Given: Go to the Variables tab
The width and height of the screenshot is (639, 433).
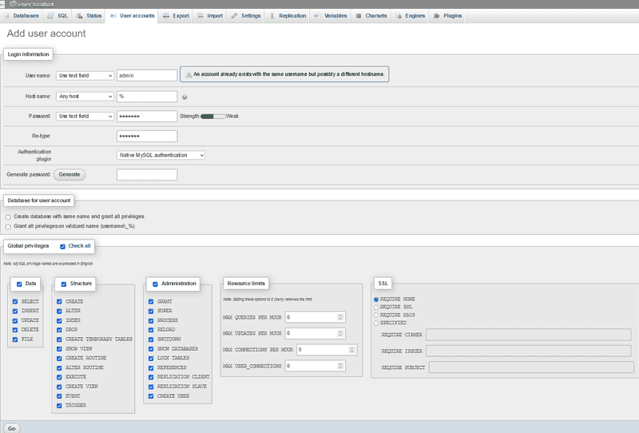Looking at the screenshot, I should click(331, 16).
